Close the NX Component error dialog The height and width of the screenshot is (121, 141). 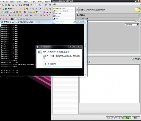[79, 46]
